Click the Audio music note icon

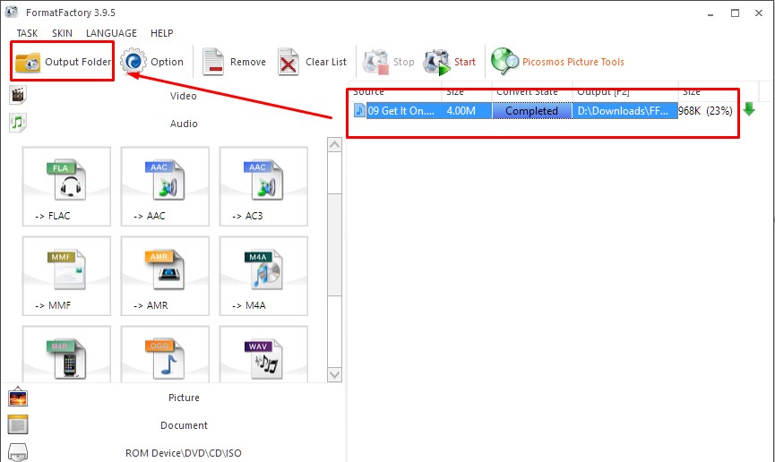click(x=18, y=122)
